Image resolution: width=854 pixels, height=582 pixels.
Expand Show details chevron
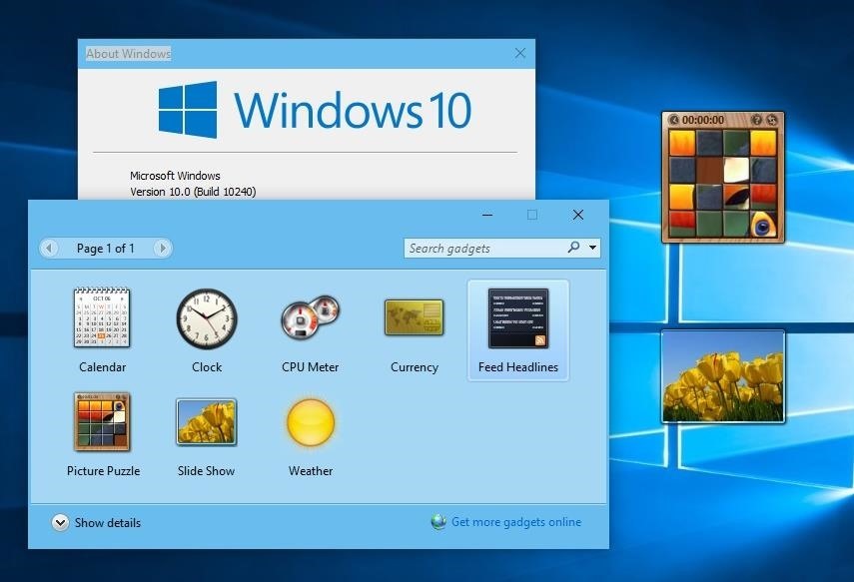(60, 523)
